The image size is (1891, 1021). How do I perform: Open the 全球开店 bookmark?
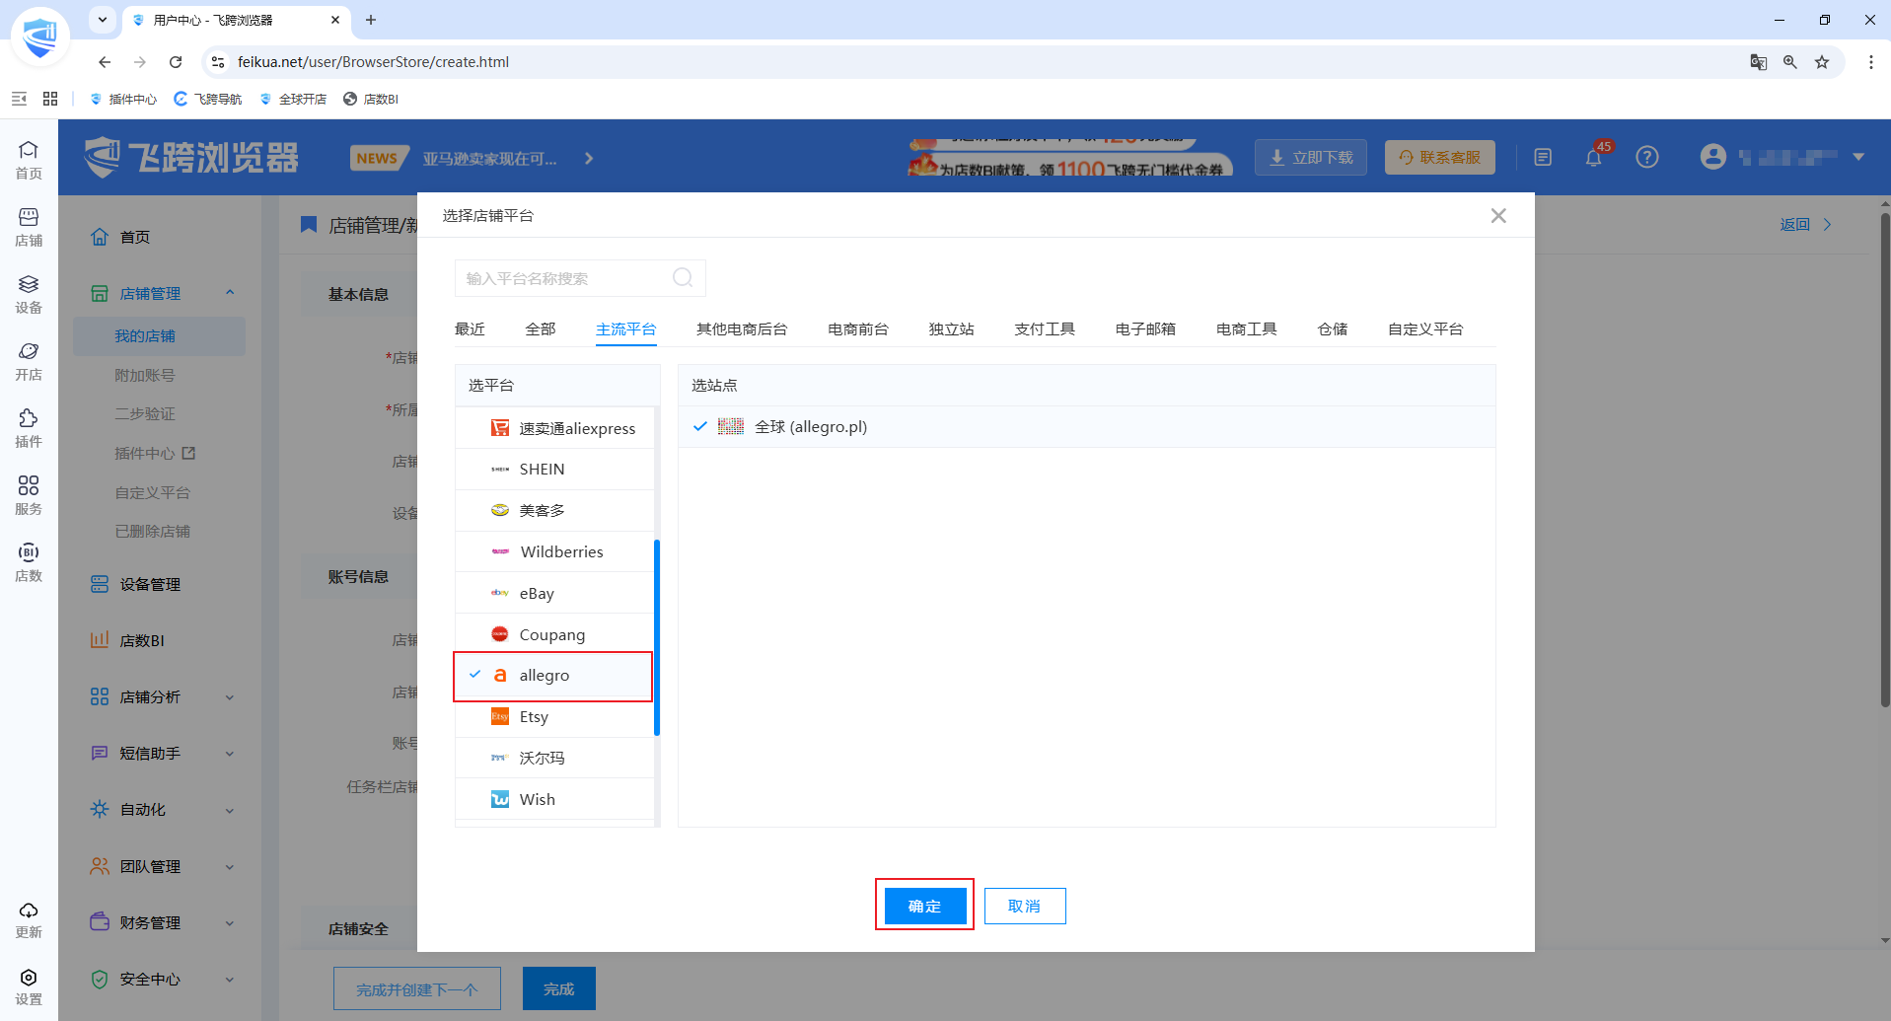tap(293, 99)
